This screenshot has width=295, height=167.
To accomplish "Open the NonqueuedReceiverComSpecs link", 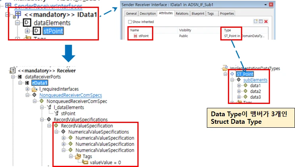I will [71, 95].
